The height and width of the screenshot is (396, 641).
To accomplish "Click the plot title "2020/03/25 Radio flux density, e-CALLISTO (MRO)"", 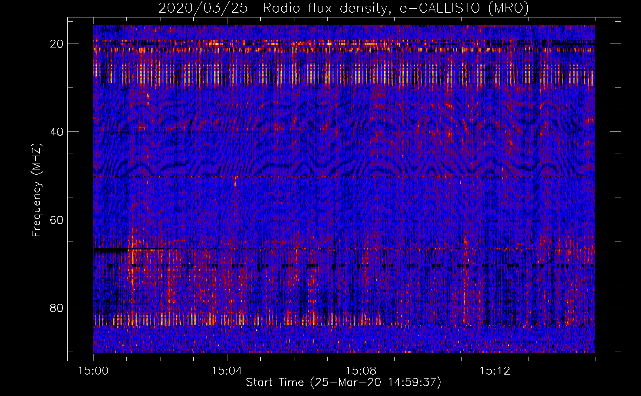I will (x=343, y=8).
